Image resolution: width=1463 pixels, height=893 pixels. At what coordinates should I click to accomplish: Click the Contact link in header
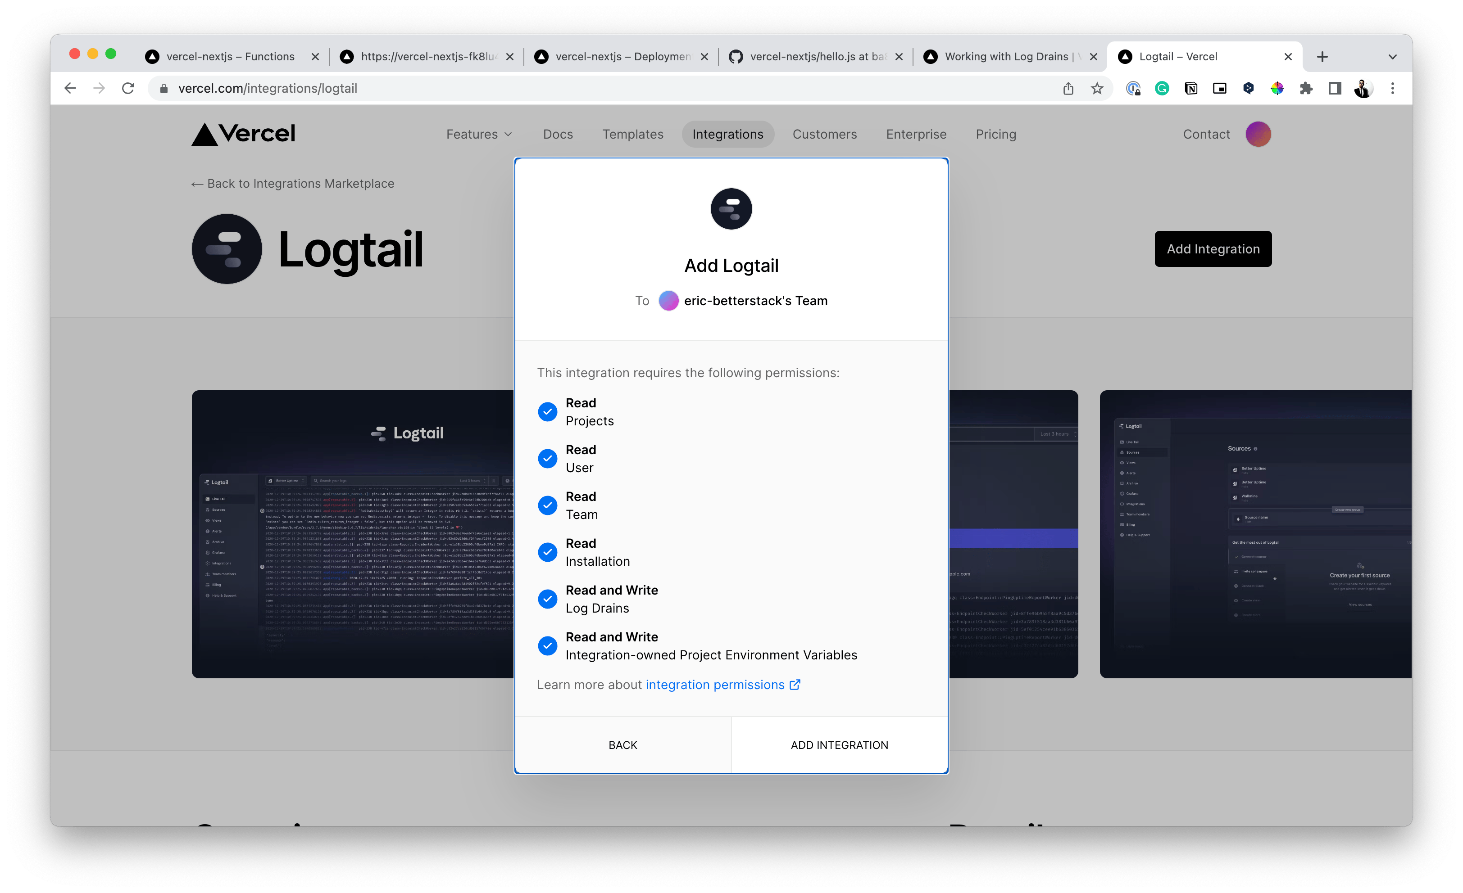click(1206, 134)
